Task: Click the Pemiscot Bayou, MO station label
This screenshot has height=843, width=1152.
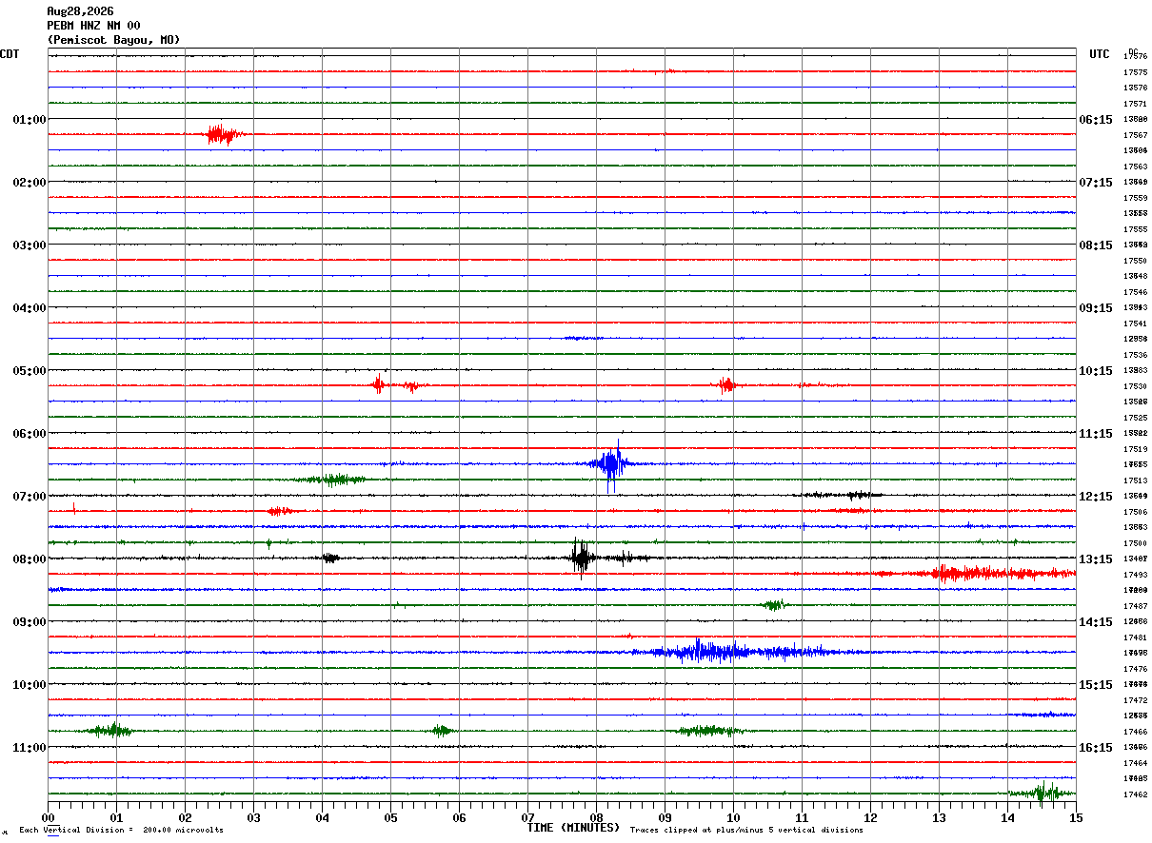Action: [x=113, y=40]
